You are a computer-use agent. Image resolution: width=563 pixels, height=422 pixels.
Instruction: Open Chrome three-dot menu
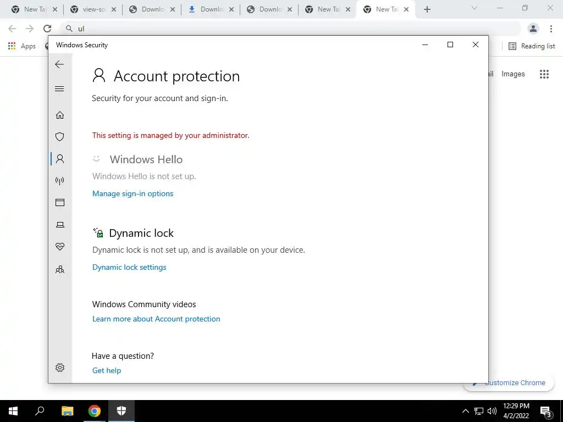(551, 29)
